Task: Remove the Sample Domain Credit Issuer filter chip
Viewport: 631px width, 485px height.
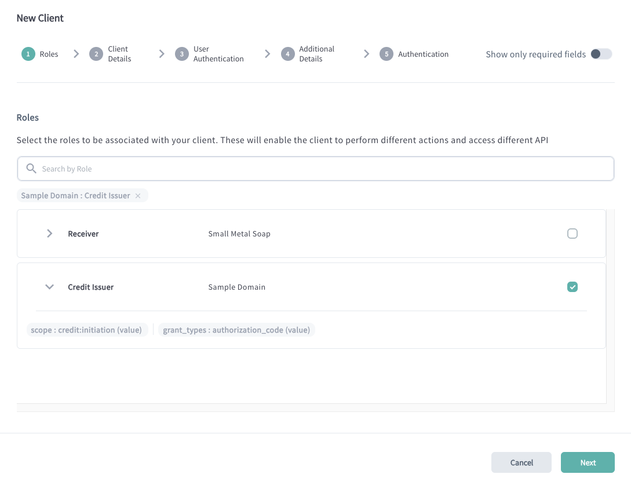Action: tap(138, 195)
